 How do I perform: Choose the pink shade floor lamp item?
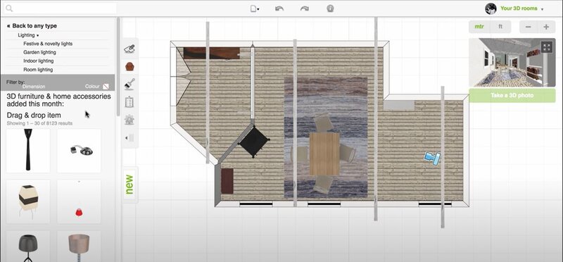(x=79, y=247)
